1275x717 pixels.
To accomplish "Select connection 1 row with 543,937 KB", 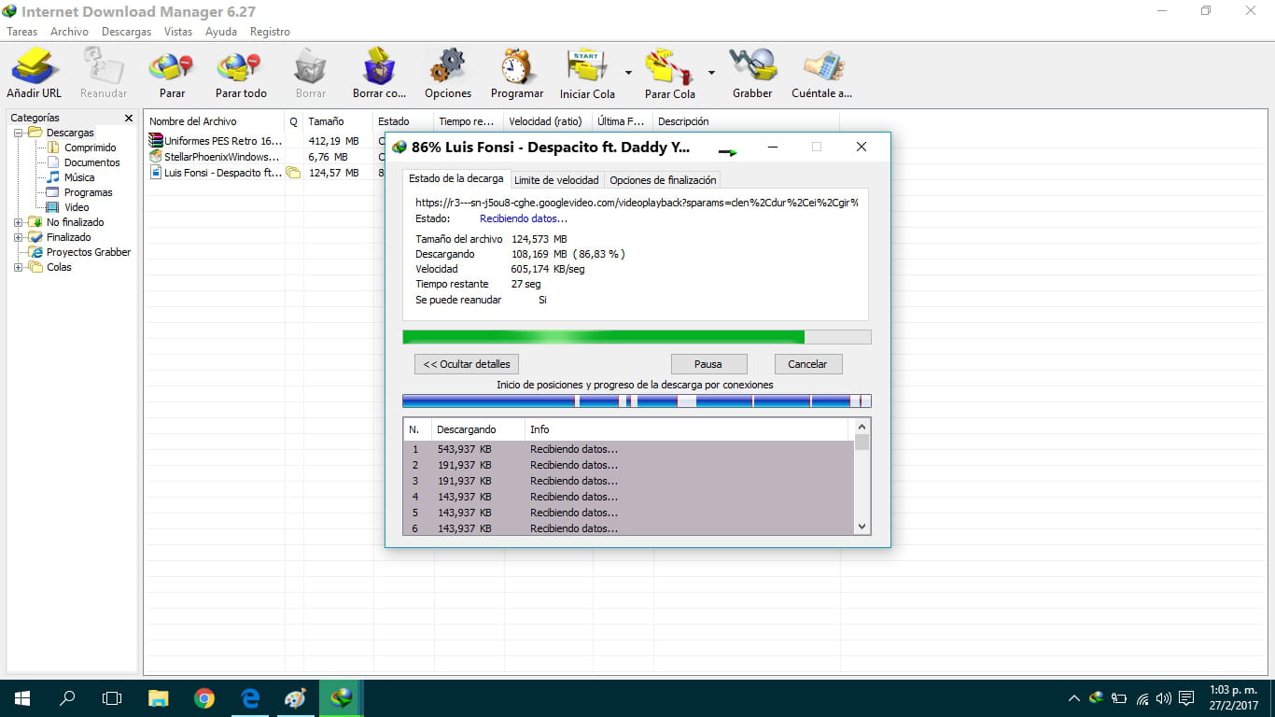I will 629,449.
